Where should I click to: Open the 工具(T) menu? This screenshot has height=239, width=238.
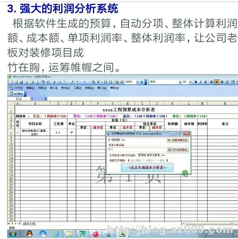[x=78, y=88]
